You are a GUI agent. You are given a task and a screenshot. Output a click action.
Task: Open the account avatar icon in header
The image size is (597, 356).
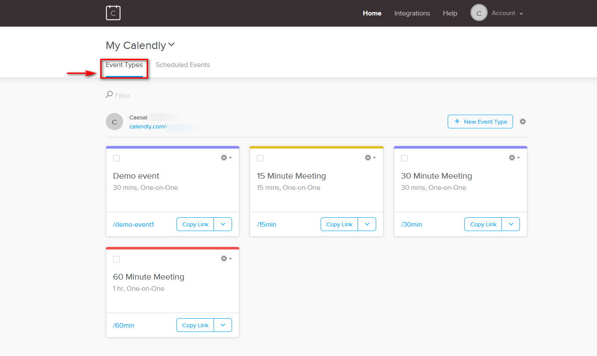point(479,13)
